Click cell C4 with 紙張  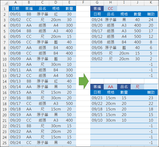(42, 25)
